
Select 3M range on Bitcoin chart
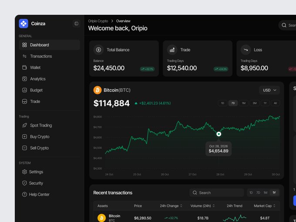(x=255, y=103)
